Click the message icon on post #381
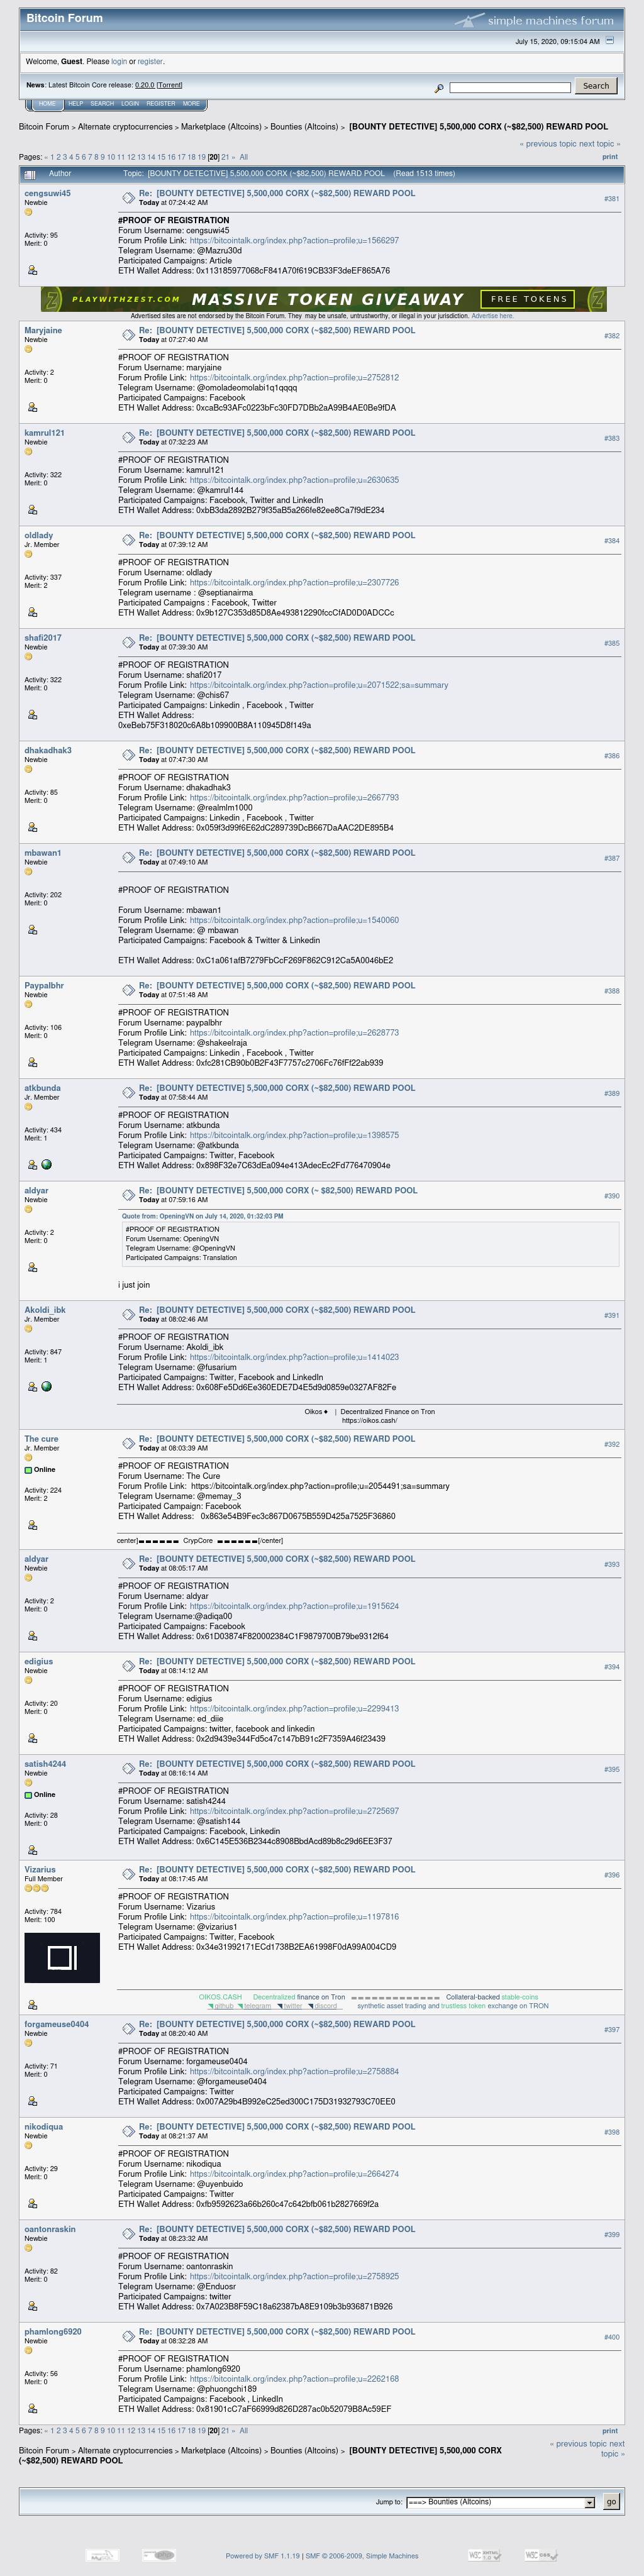This screenshot has height=2576, width=644. (128, 197)
